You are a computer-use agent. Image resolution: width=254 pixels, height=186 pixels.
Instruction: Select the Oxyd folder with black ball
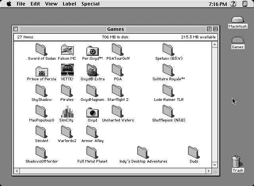(92, 112)
